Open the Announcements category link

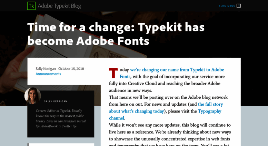tap(48, 74)
